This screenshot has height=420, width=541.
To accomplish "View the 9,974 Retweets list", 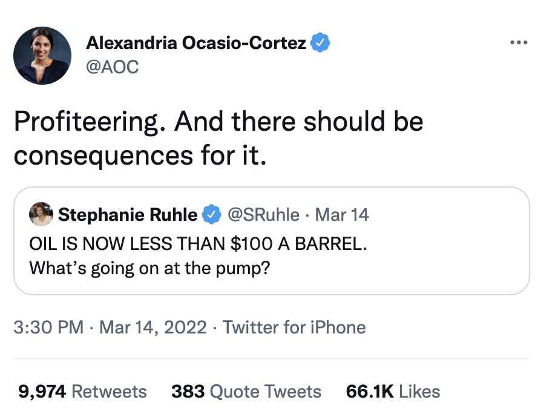I will point(82,391).
